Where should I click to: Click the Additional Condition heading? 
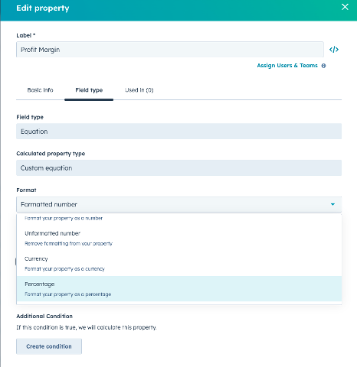pyautogui.click(x=44, y=316)
